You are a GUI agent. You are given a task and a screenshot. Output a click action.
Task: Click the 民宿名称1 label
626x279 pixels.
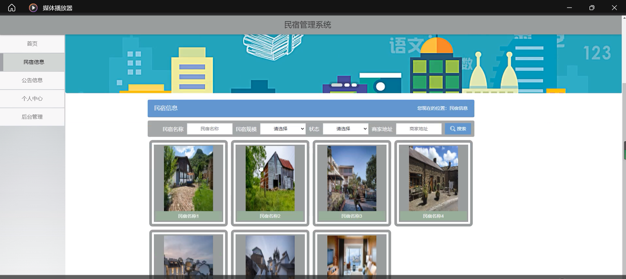click(188, 216)
